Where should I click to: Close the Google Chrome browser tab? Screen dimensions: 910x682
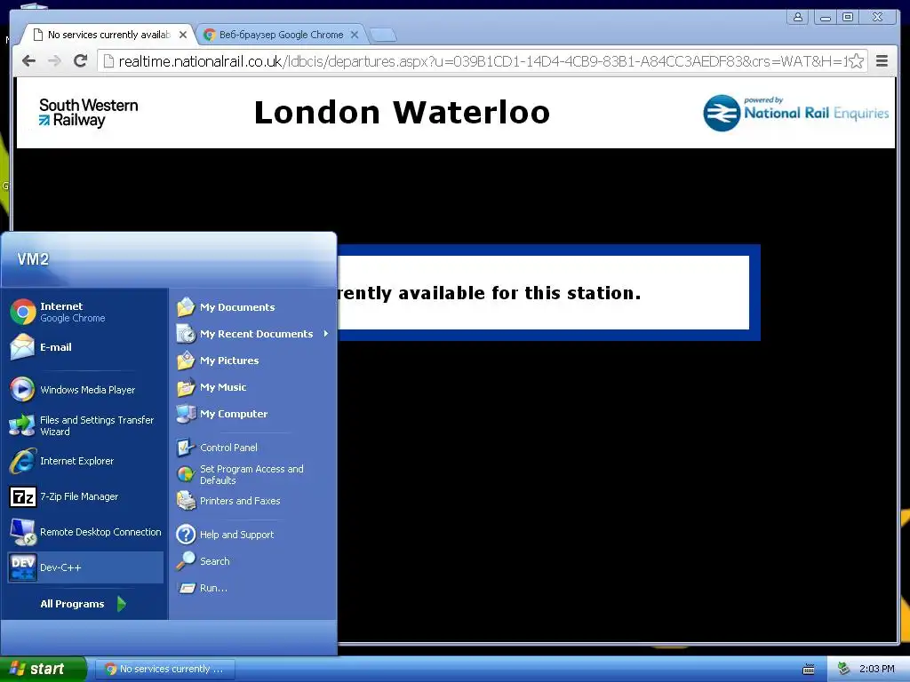pos(355,35)
